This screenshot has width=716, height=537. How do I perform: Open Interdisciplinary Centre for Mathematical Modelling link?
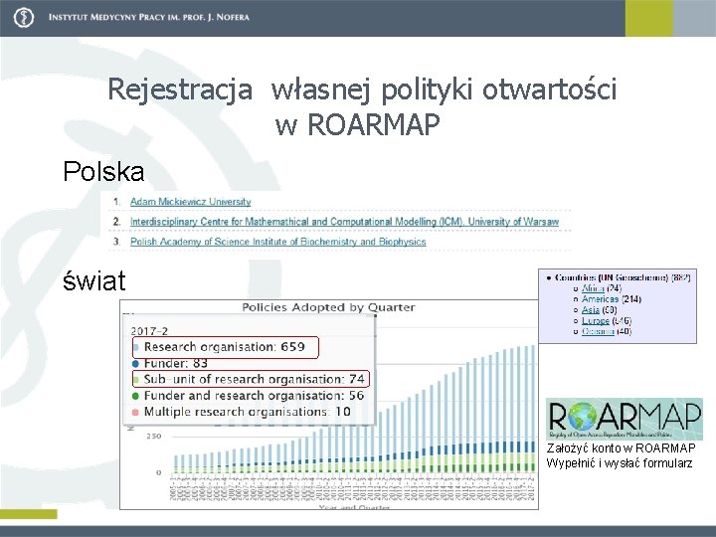(344, 222)
